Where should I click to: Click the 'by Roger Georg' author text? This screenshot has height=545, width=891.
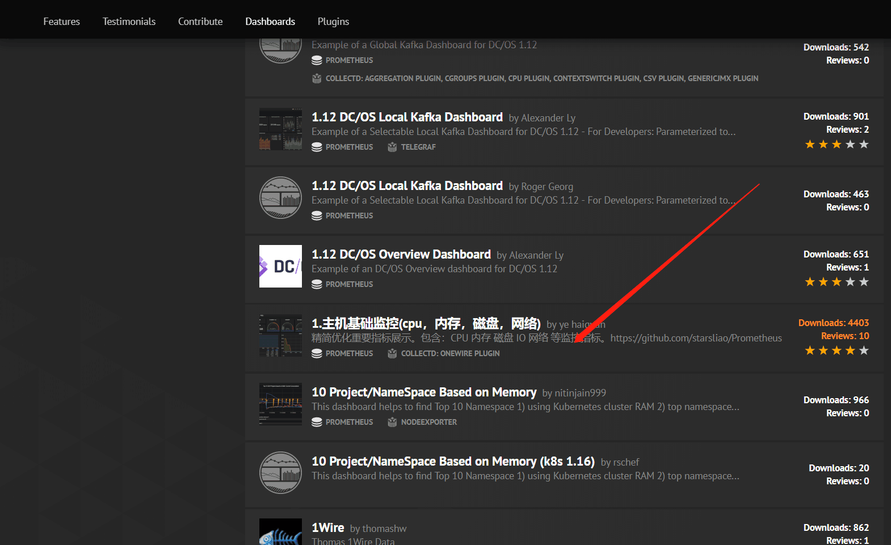pyautogui.click(x=541, y=187)
